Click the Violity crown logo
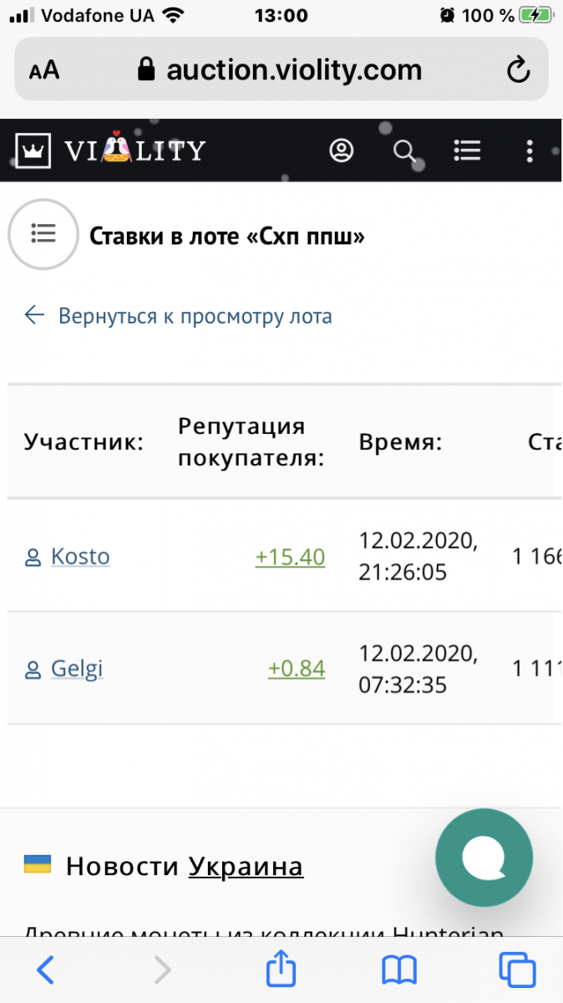Screen dimensions: 563x1003 [34, 150]
